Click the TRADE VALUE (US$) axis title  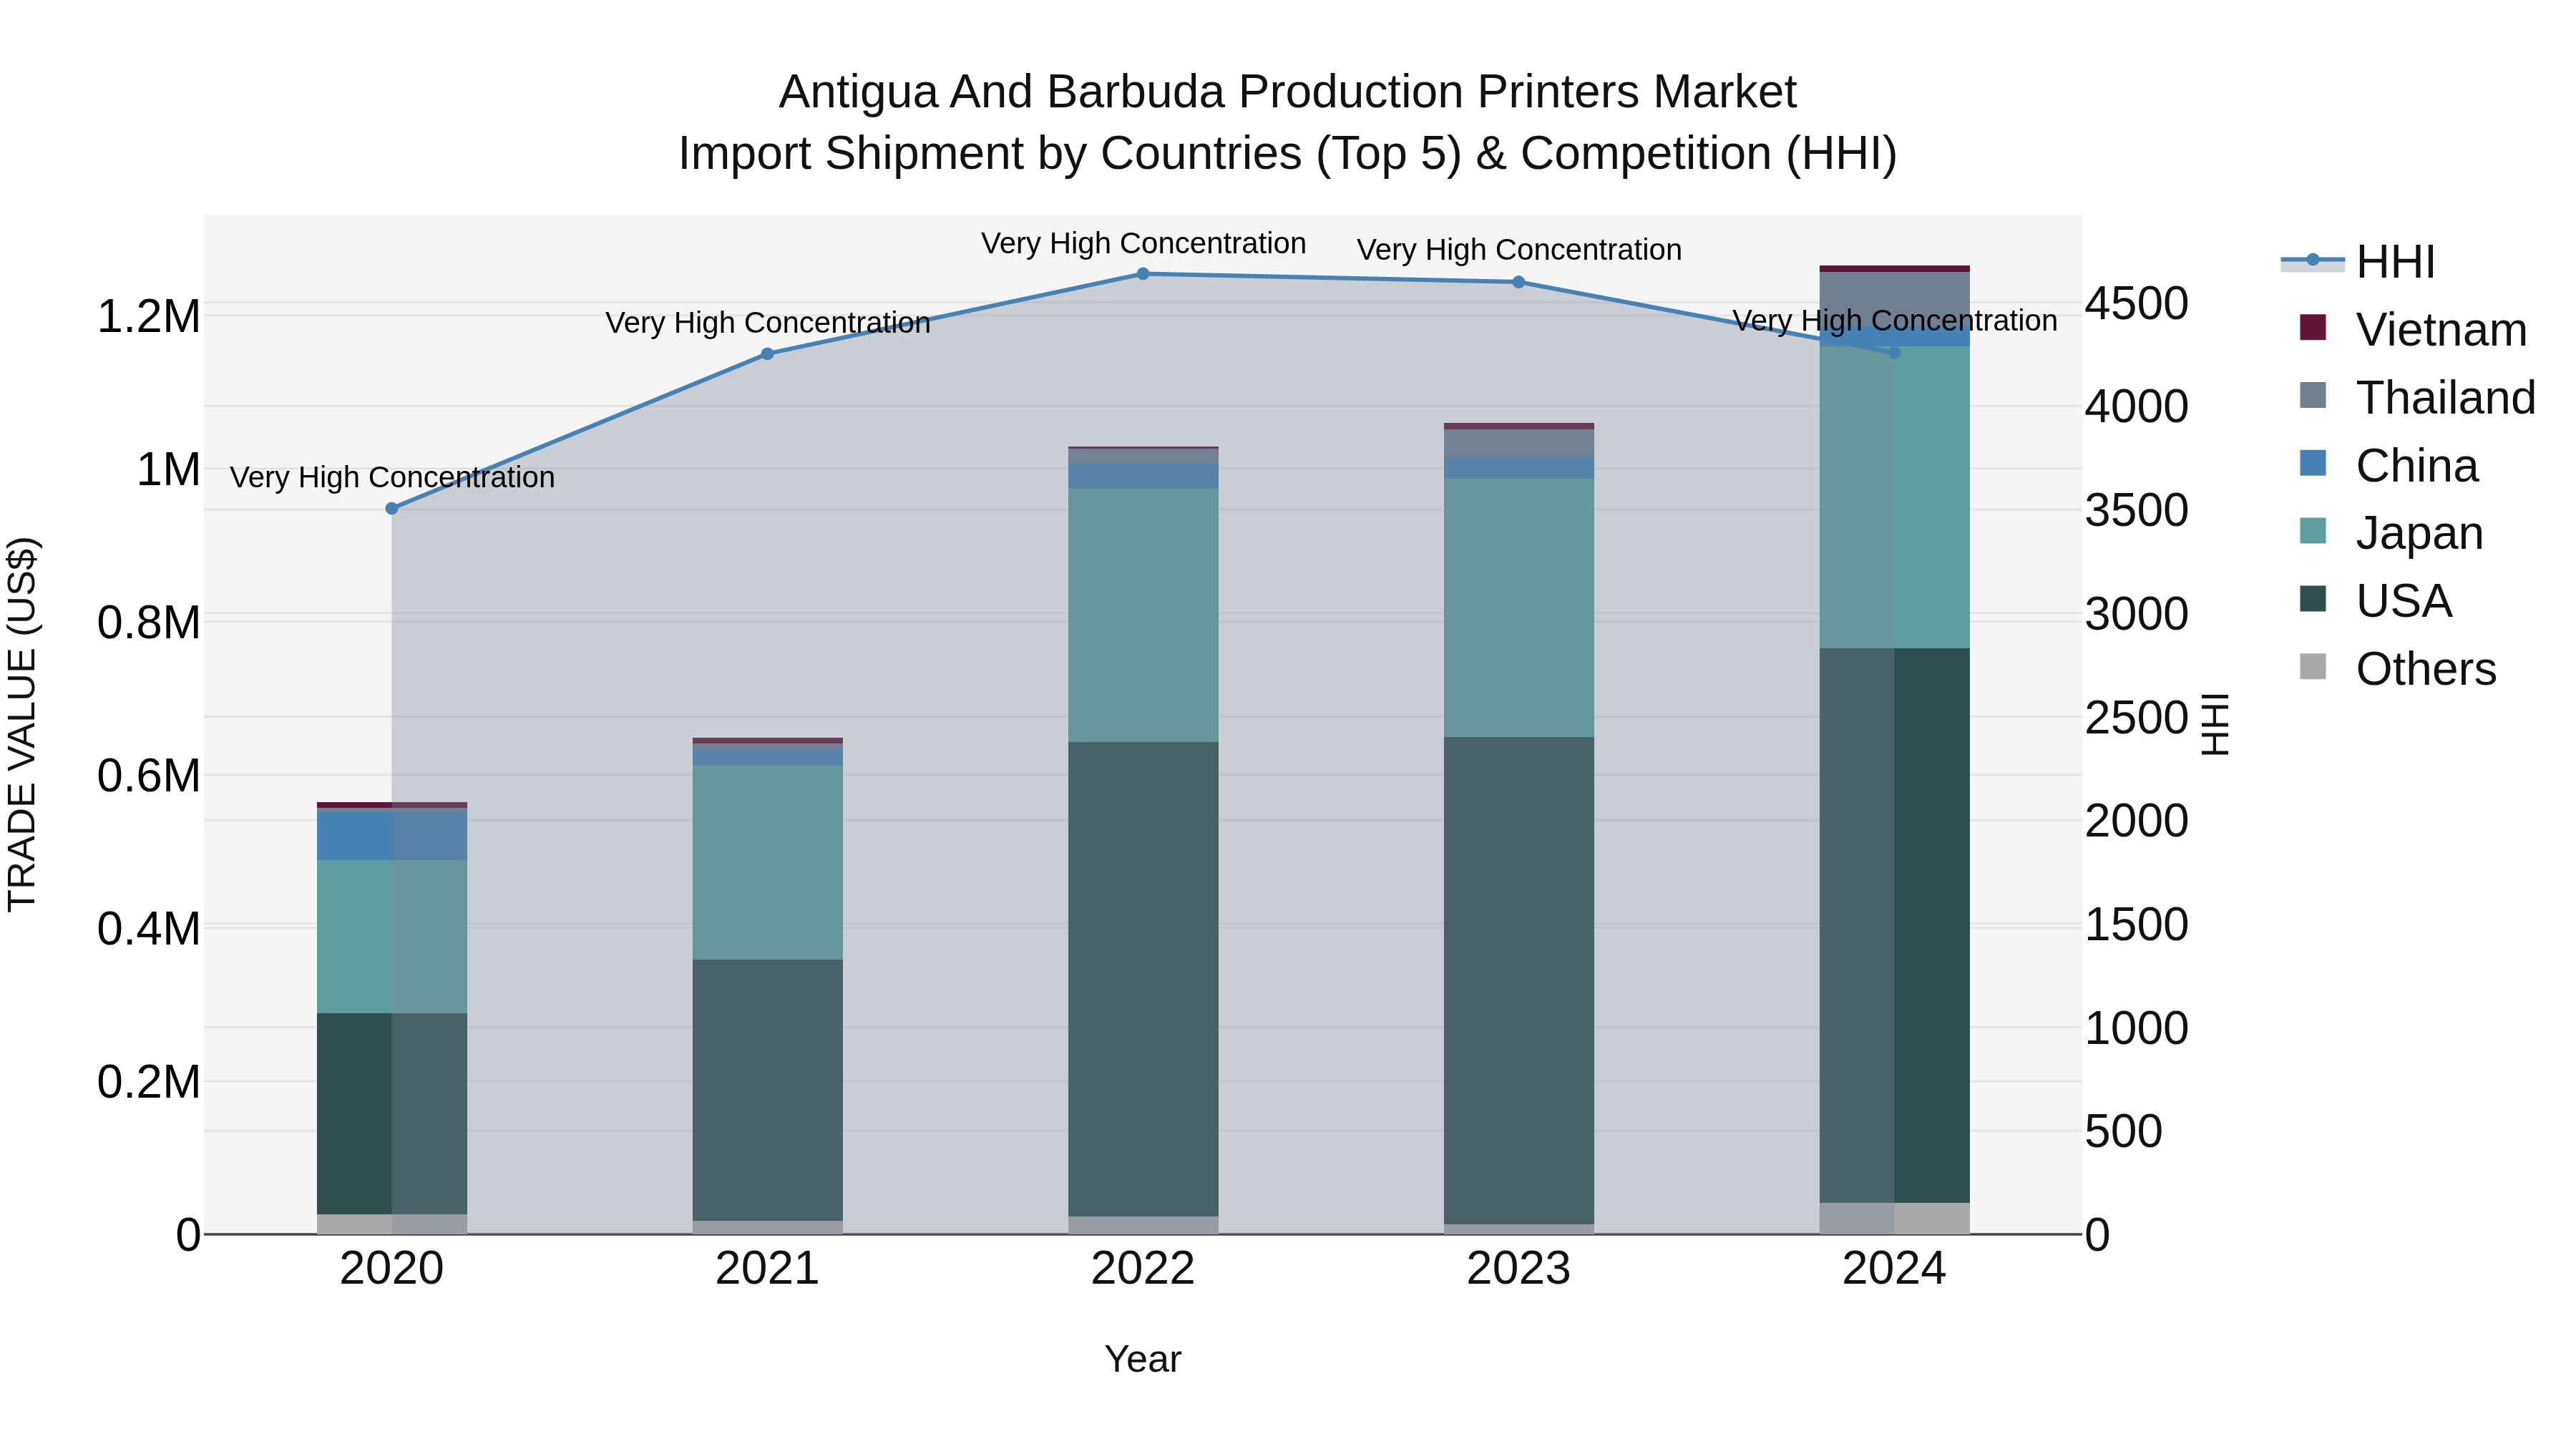[x=22, y=724]
